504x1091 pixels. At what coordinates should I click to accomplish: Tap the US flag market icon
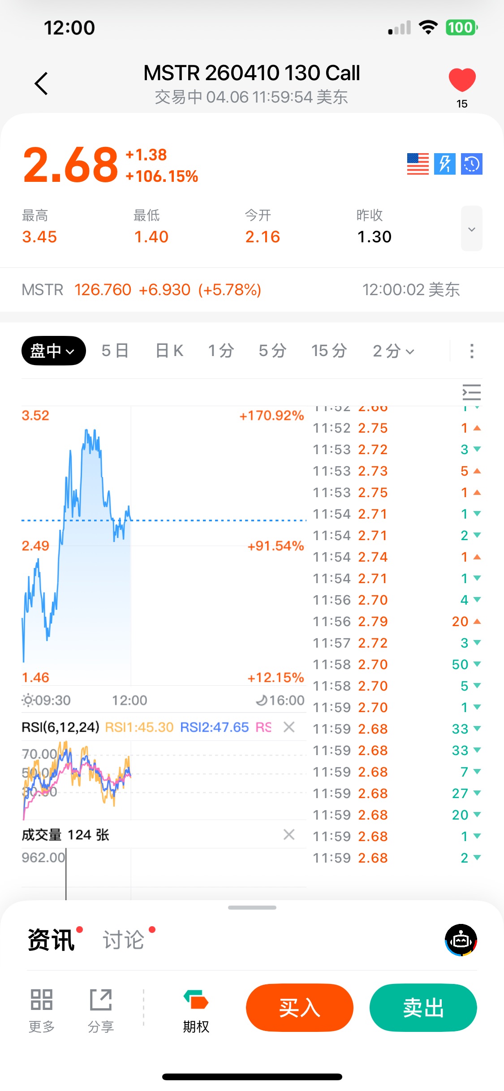coord(418,164)
